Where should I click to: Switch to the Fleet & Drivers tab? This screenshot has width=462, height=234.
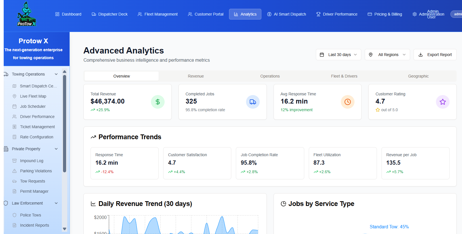click(344, 76)
